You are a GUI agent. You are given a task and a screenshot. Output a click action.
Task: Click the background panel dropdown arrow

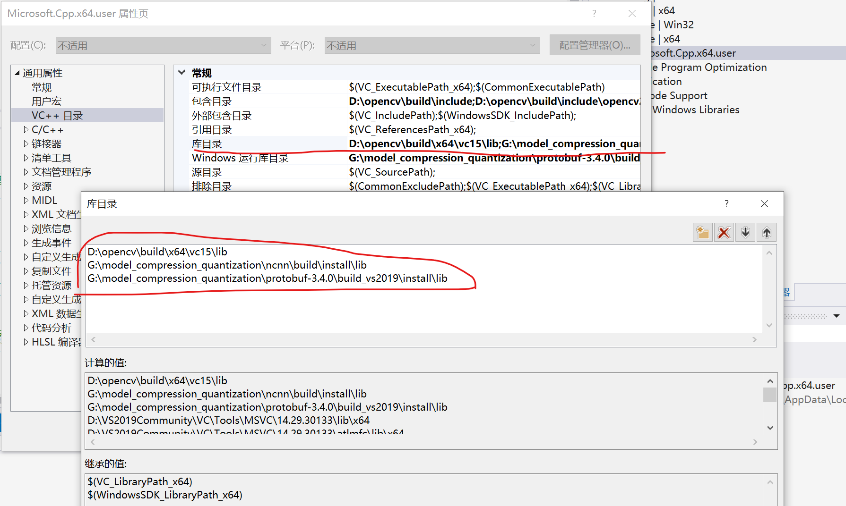[x=837, y=316]
